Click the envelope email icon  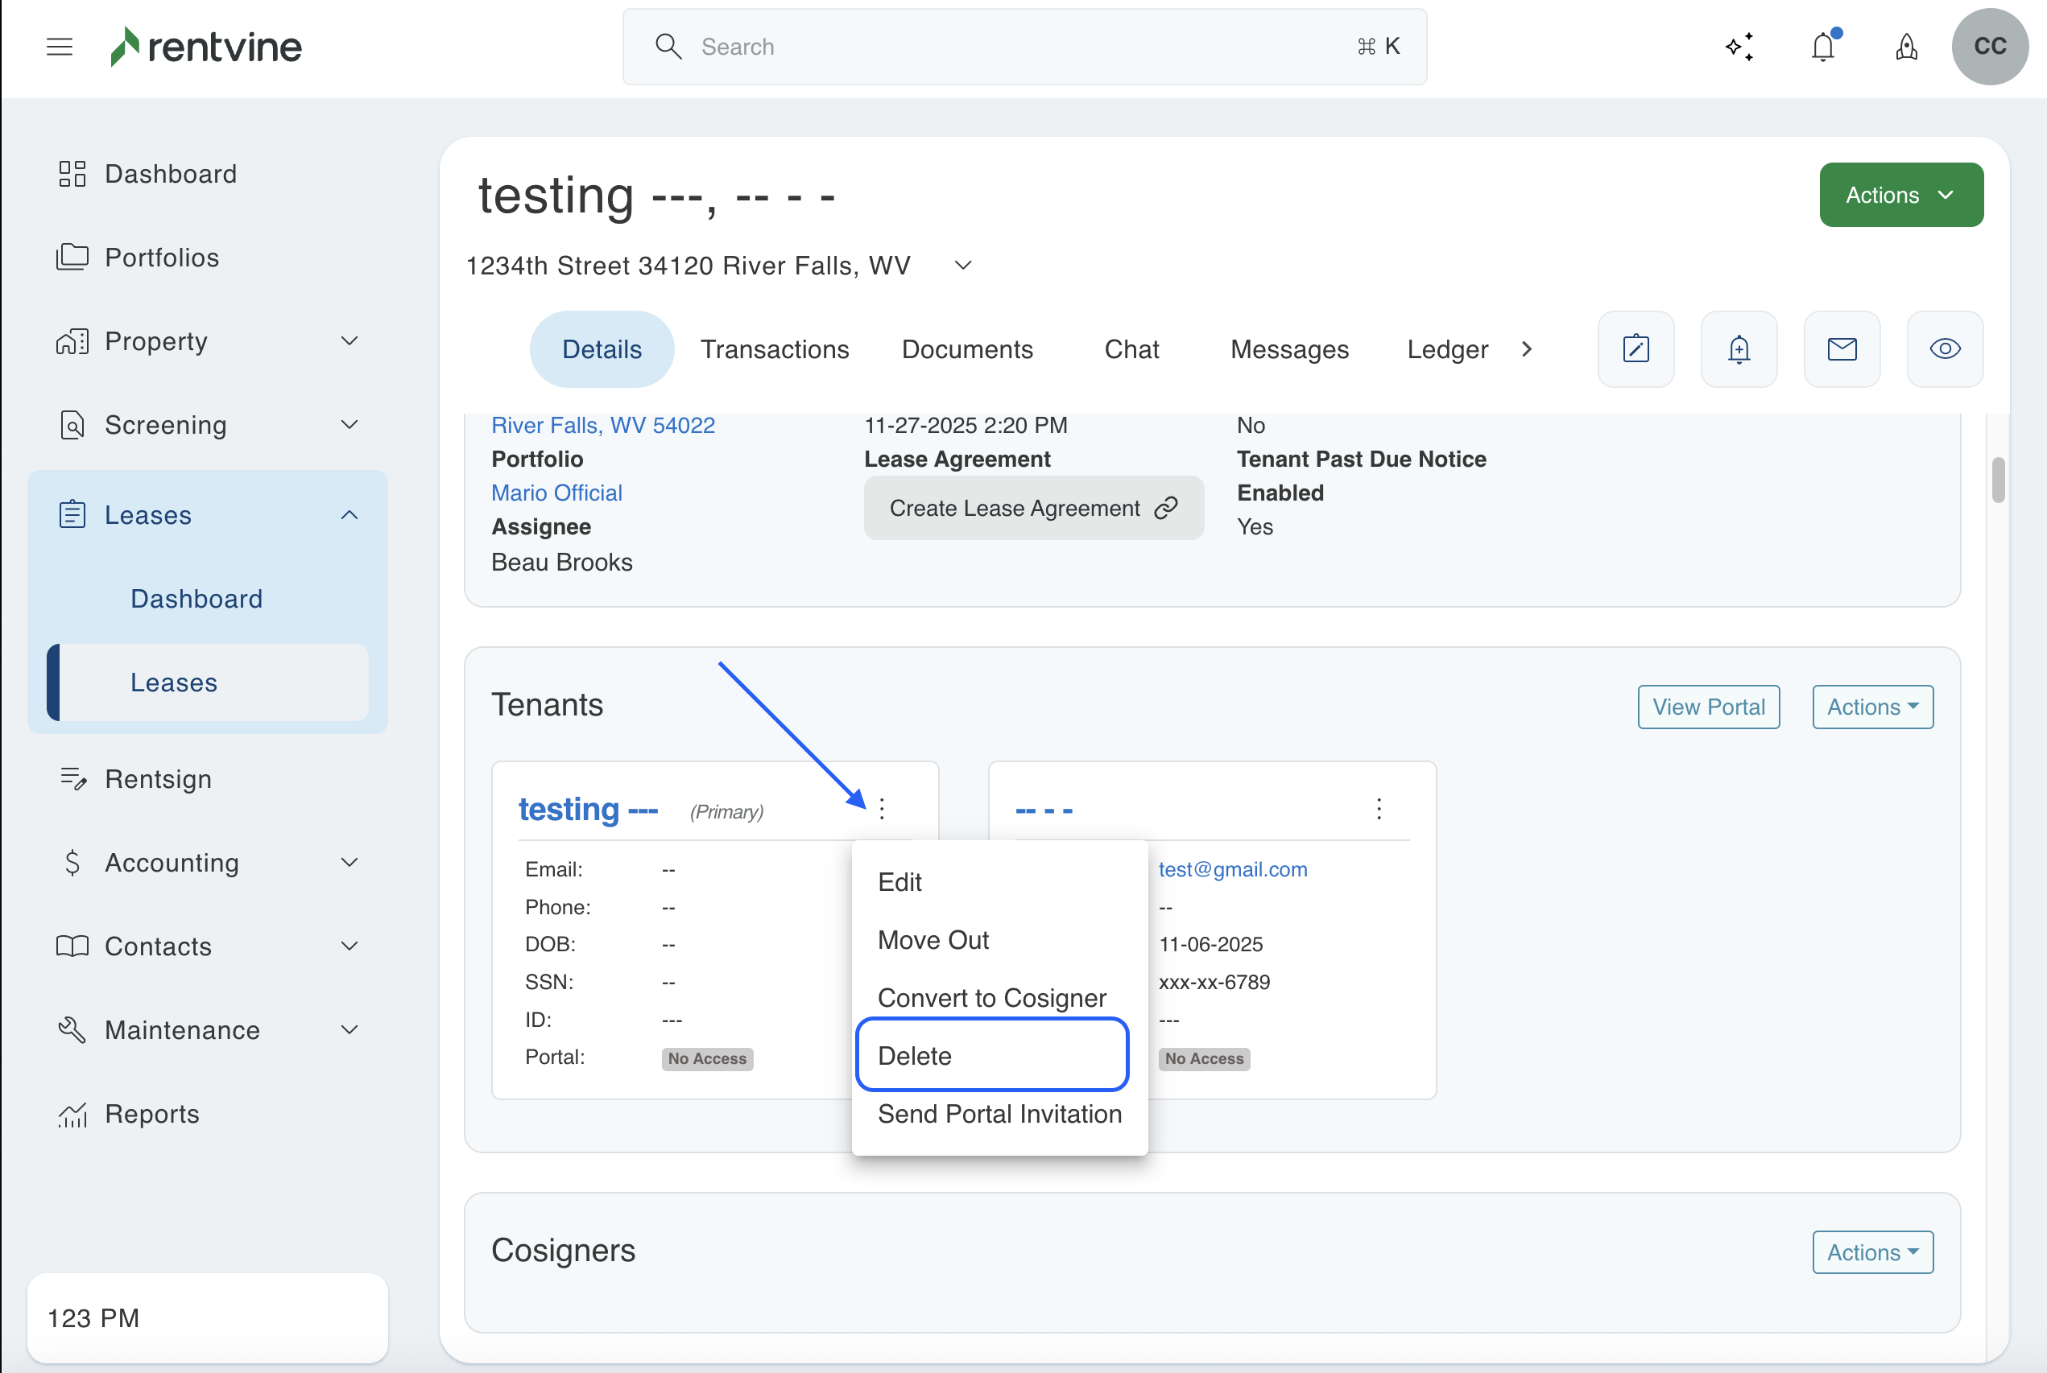pyautogui.click(x=1842, y=348)
